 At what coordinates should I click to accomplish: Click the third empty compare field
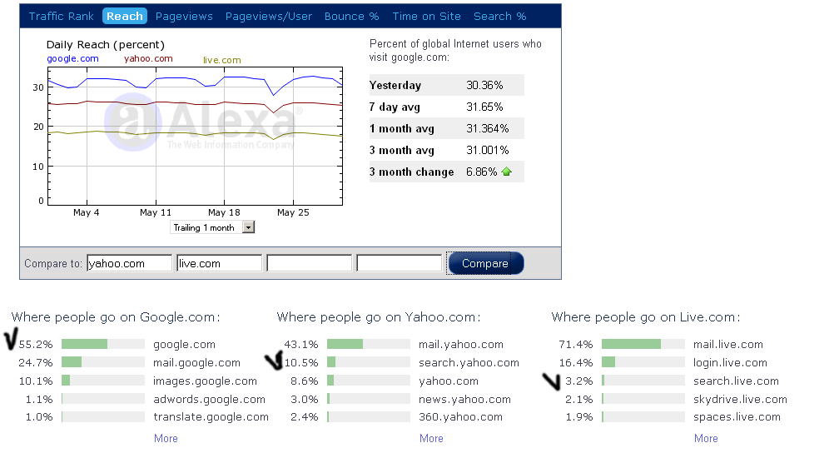click(x=310, y=263)
